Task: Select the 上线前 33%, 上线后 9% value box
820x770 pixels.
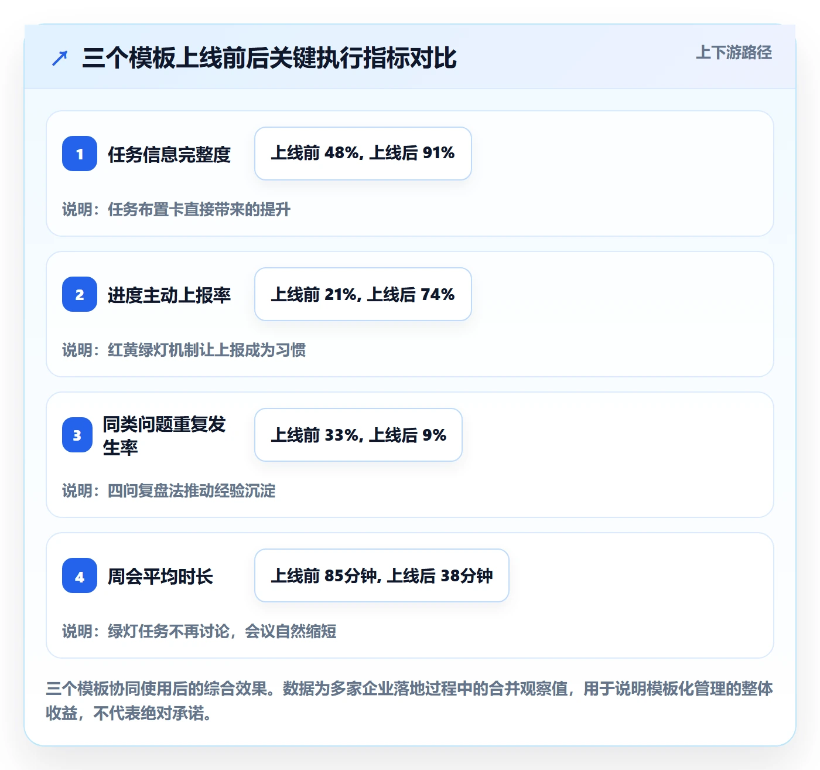Action: coord(358,435)
